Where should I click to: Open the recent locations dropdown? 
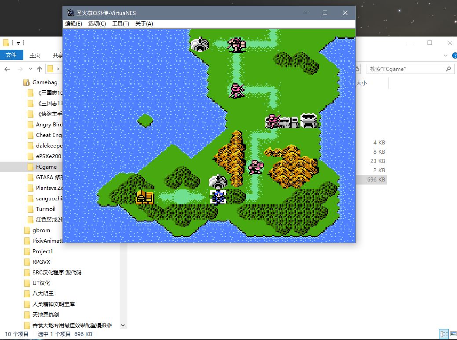point(30,69)
